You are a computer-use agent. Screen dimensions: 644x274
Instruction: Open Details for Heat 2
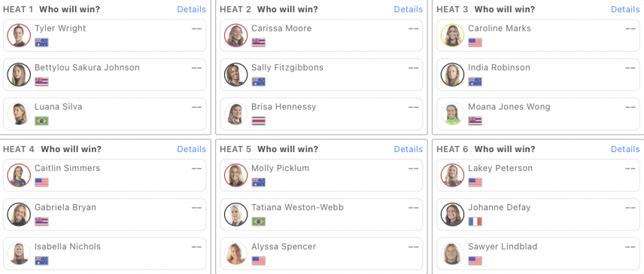tap(409, 9)
